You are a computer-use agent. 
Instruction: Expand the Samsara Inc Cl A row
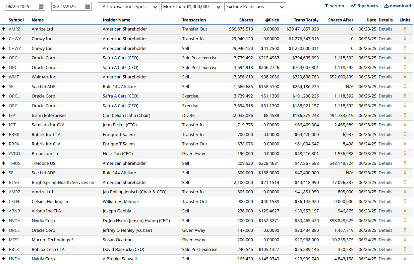pyautogui.click(x=4, y=125)
